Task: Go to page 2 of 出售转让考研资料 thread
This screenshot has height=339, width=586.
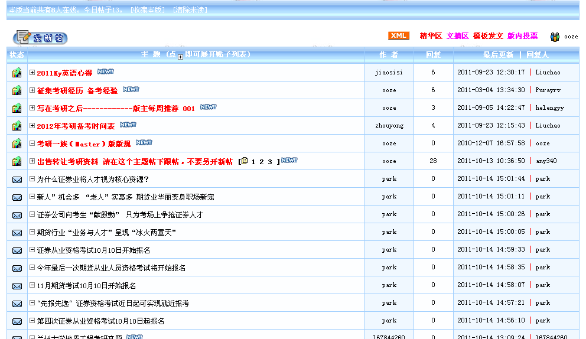Action: (x=262, y=162)
